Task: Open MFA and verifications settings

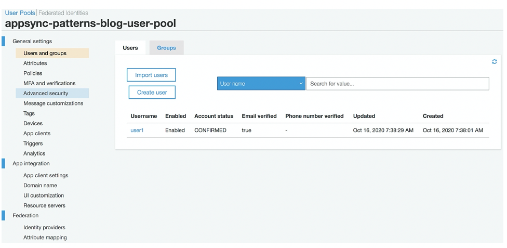Action: [x=49, y=83]
